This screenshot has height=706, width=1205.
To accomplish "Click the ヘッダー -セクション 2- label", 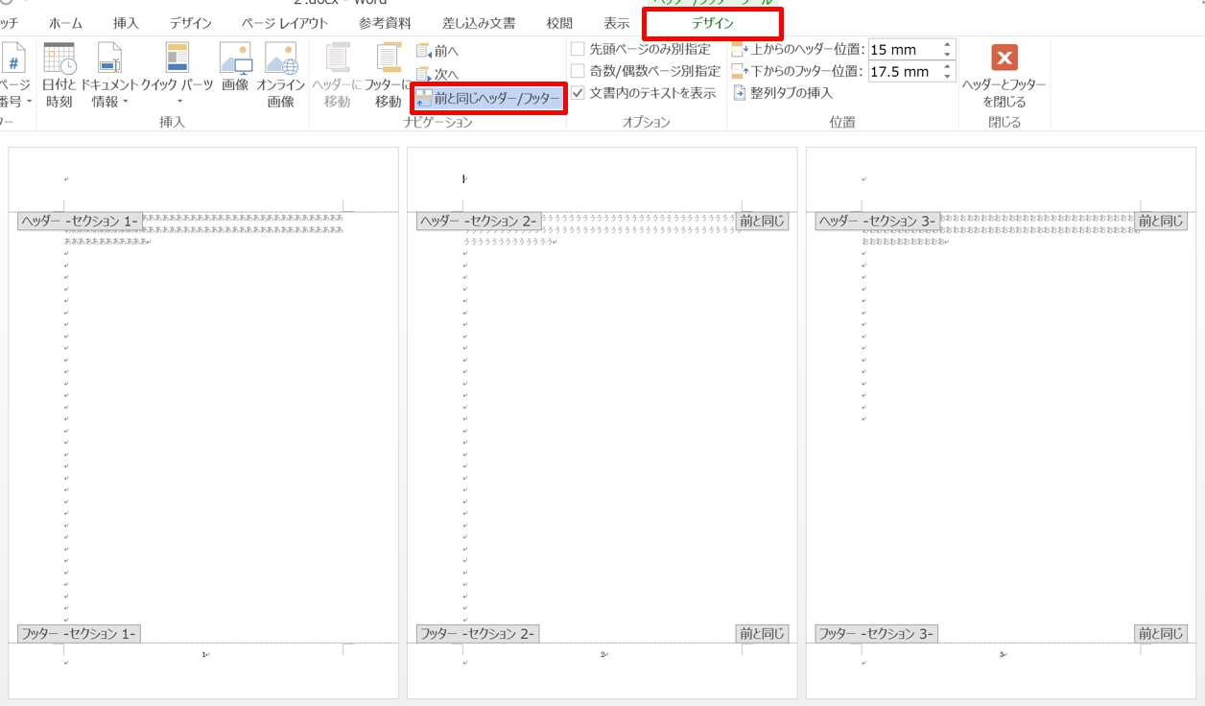I will [479, 222].
